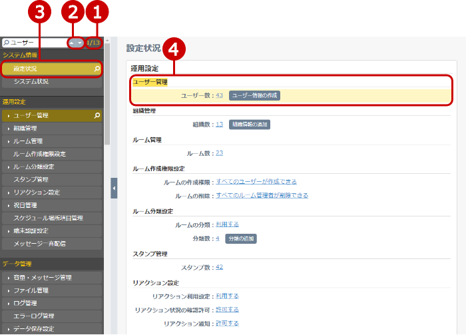This screenshot has height=335, width=466.
Task: Open エラーログ管理 menu item
Action: click(52, 316)
